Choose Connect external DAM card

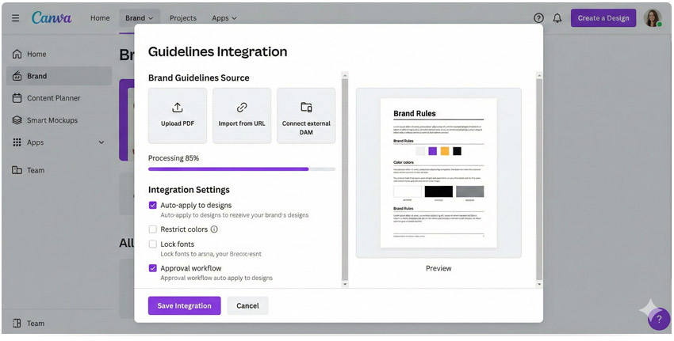306,116
